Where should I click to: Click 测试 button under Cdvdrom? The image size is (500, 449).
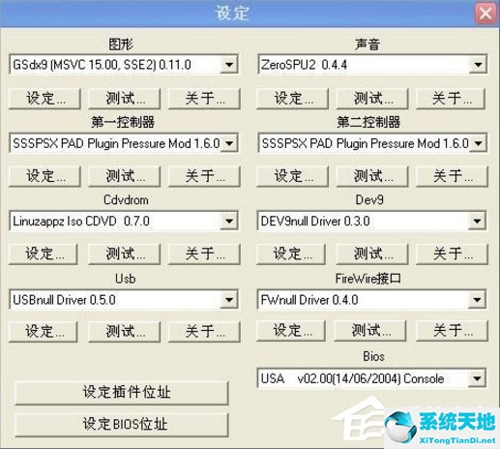[x=125, y=254]
